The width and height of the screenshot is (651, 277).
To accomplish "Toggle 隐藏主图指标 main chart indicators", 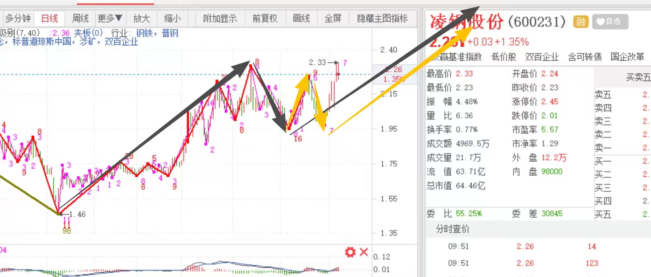I will pyautogui.click(x=383, y=19).
